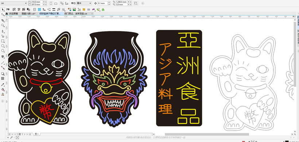Select the red Connector tool
Image resolution: width=299 pixels, height=142 pixels.
coord(3,67)
